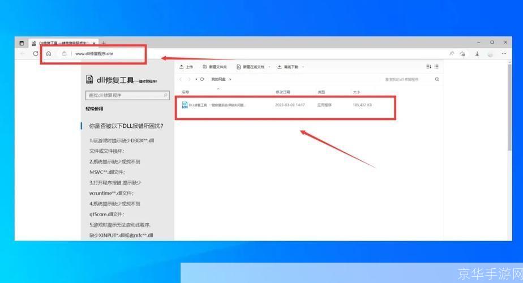
Task: Click the DLL修复工具 file icon
Action: click(185, 105)
